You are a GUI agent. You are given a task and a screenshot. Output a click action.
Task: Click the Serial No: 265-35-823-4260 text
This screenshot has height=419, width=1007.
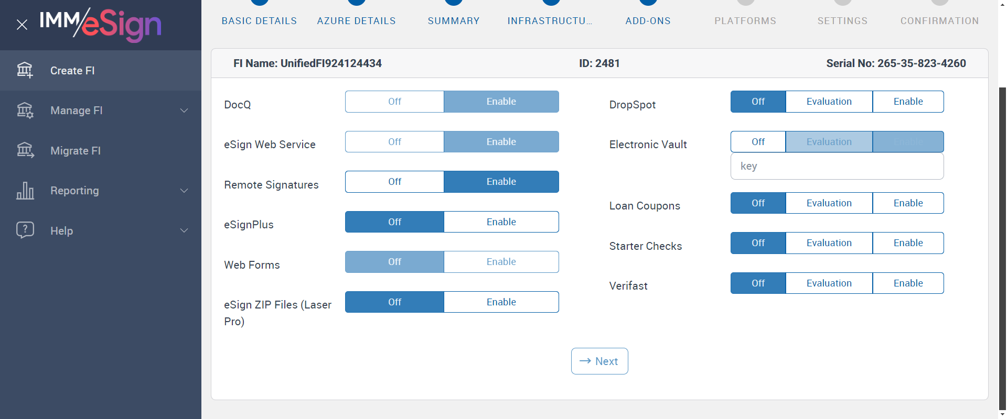pyautogui.click(x=896, y=63)
